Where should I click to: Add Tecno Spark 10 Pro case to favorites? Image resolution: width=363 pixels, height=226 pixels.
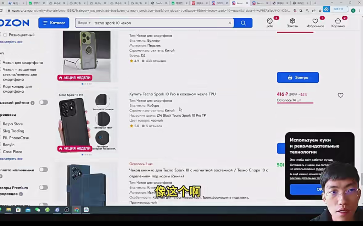coord(340,95)
